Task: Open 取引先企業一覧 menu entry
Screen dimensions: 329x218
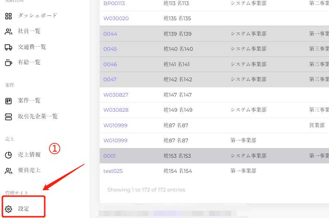Action: pos(38,117)
